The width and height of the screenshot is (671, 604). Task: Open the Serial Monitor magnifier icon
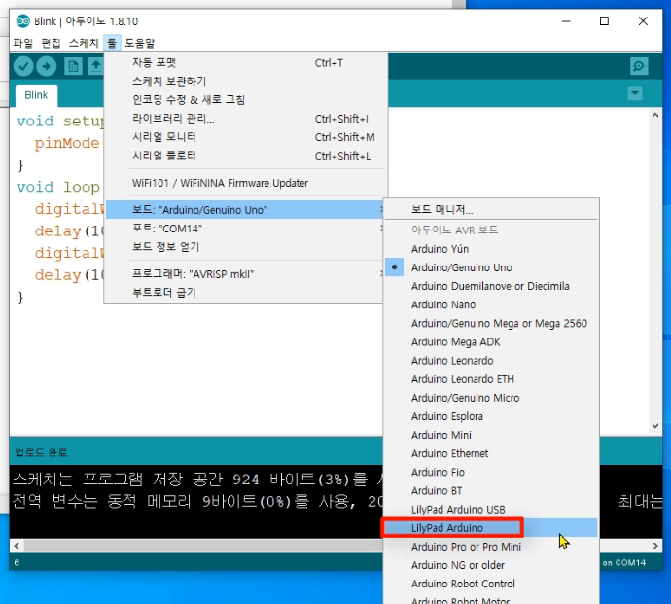click(x=639, y=66)
